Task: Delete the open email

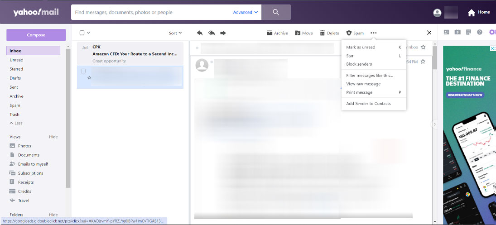Action: 329,33
